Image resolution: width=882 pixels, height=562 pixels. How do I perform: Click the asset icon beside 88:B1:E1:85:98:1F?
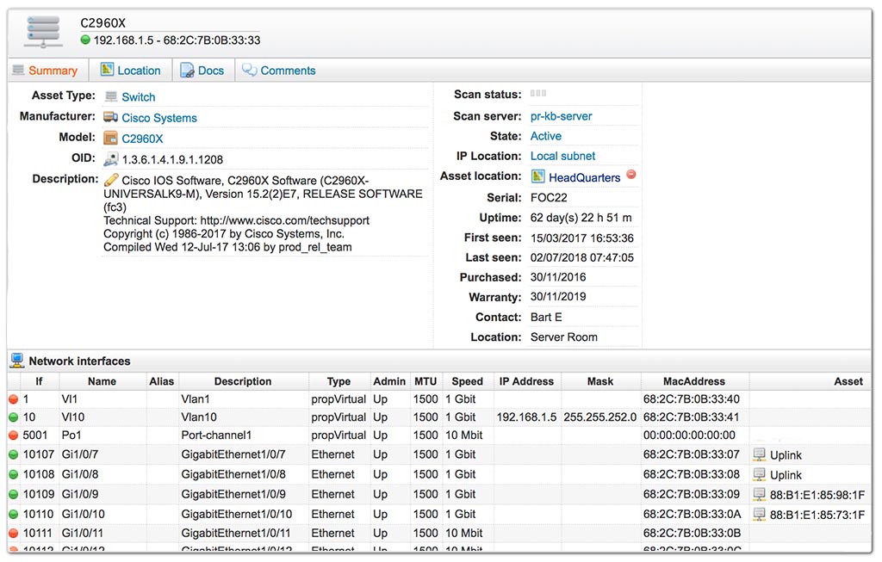[760, 495]
